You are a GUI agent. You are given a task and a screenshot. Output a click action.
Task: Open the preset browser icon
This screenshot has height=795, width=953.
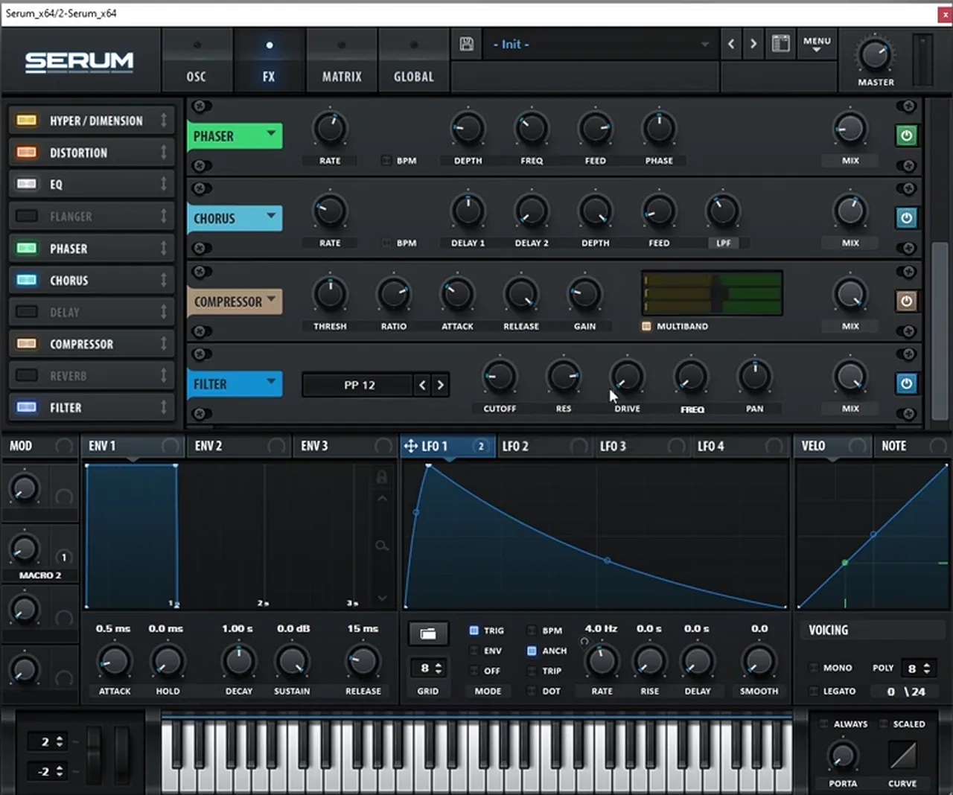[780, 44]
